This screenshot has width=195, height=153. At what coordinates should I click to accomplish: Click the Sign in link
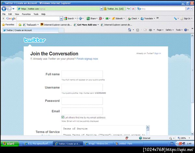[x=158, y=53]
